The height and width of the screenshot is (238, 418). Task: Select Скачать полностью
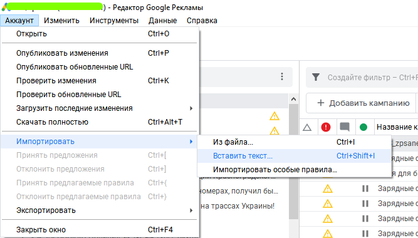[100, 122]
